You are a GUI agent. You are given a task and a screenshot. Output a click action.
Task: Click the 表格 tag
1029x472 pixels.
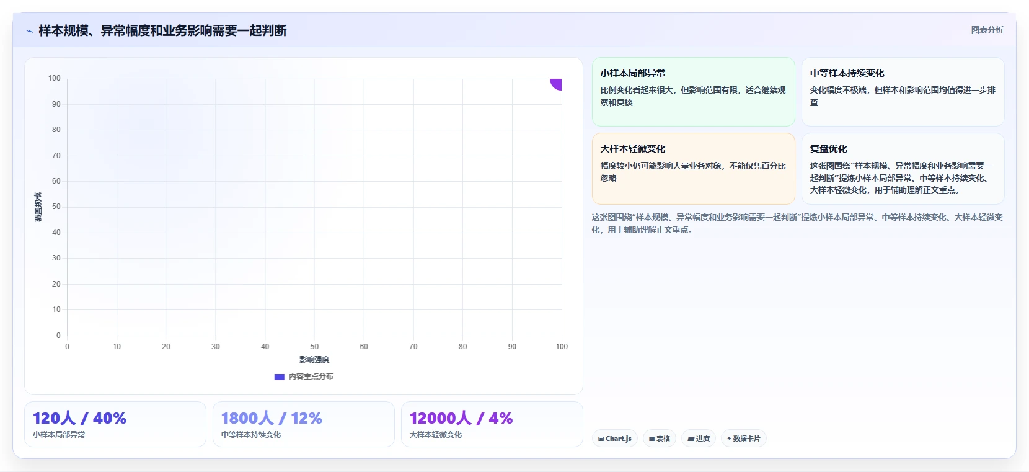tap(660, 439)
